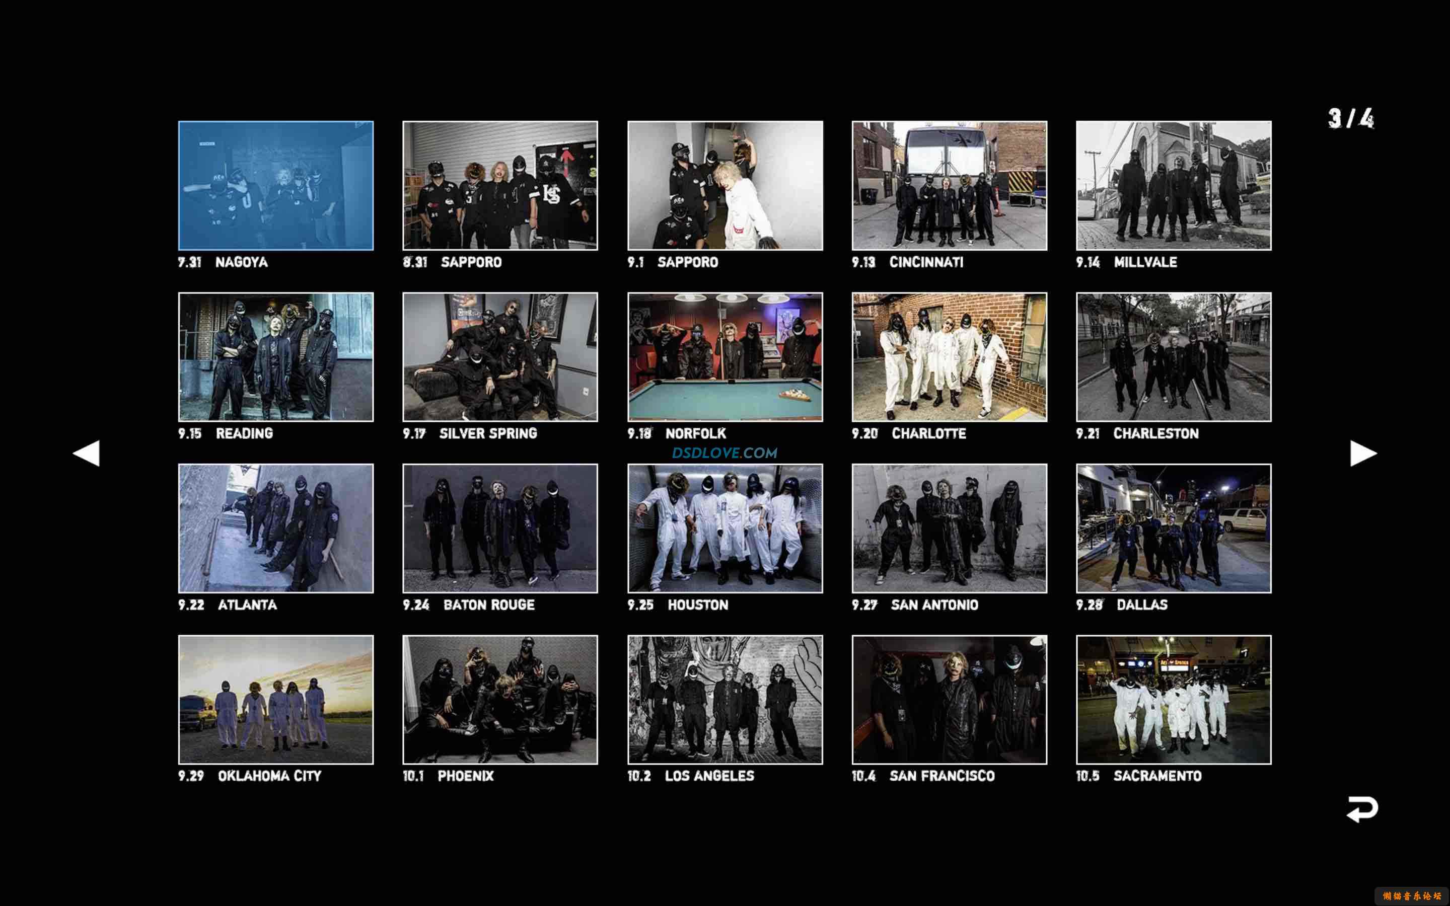View the Millvale black-and-white photo
The height and width of the screenshot is (906, 1450).
1173,186
